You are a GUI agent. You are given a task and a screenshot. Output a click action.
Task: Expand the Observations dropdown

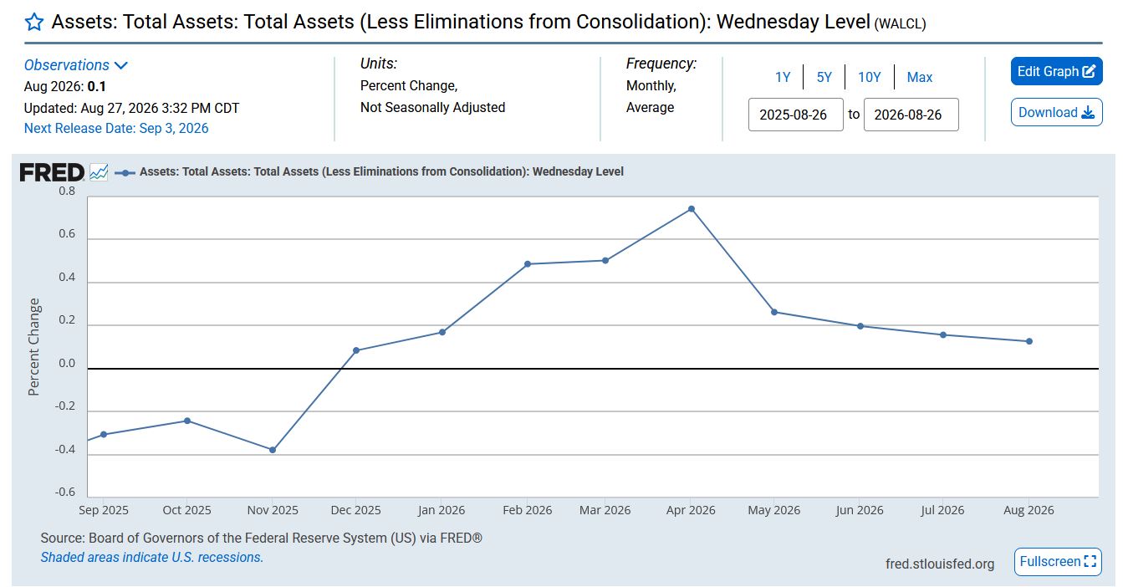(x=76, y=65)
